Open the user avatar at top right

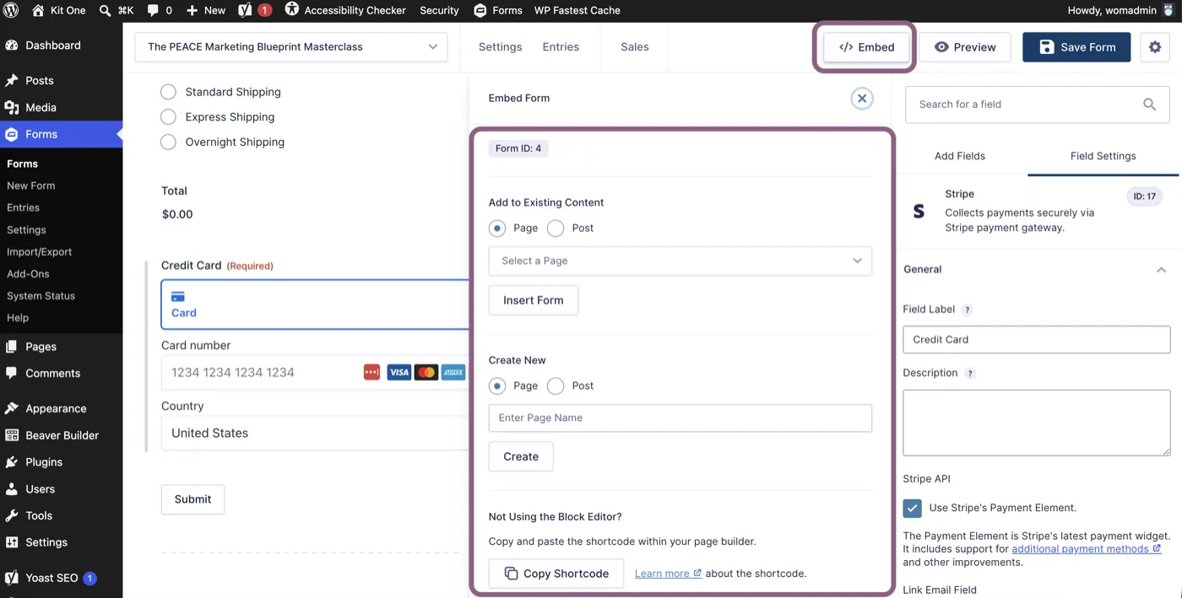tap(1168, 10)
